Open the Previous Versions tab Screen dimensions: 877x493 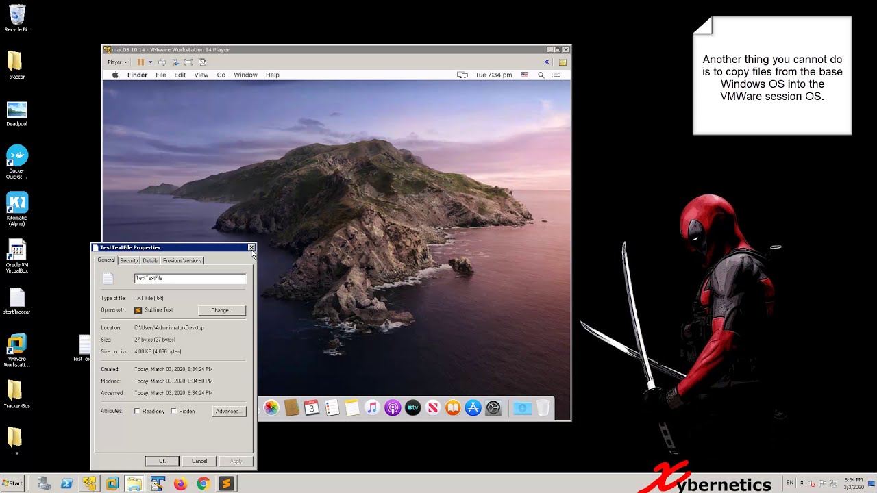click(x=182, y=260)
